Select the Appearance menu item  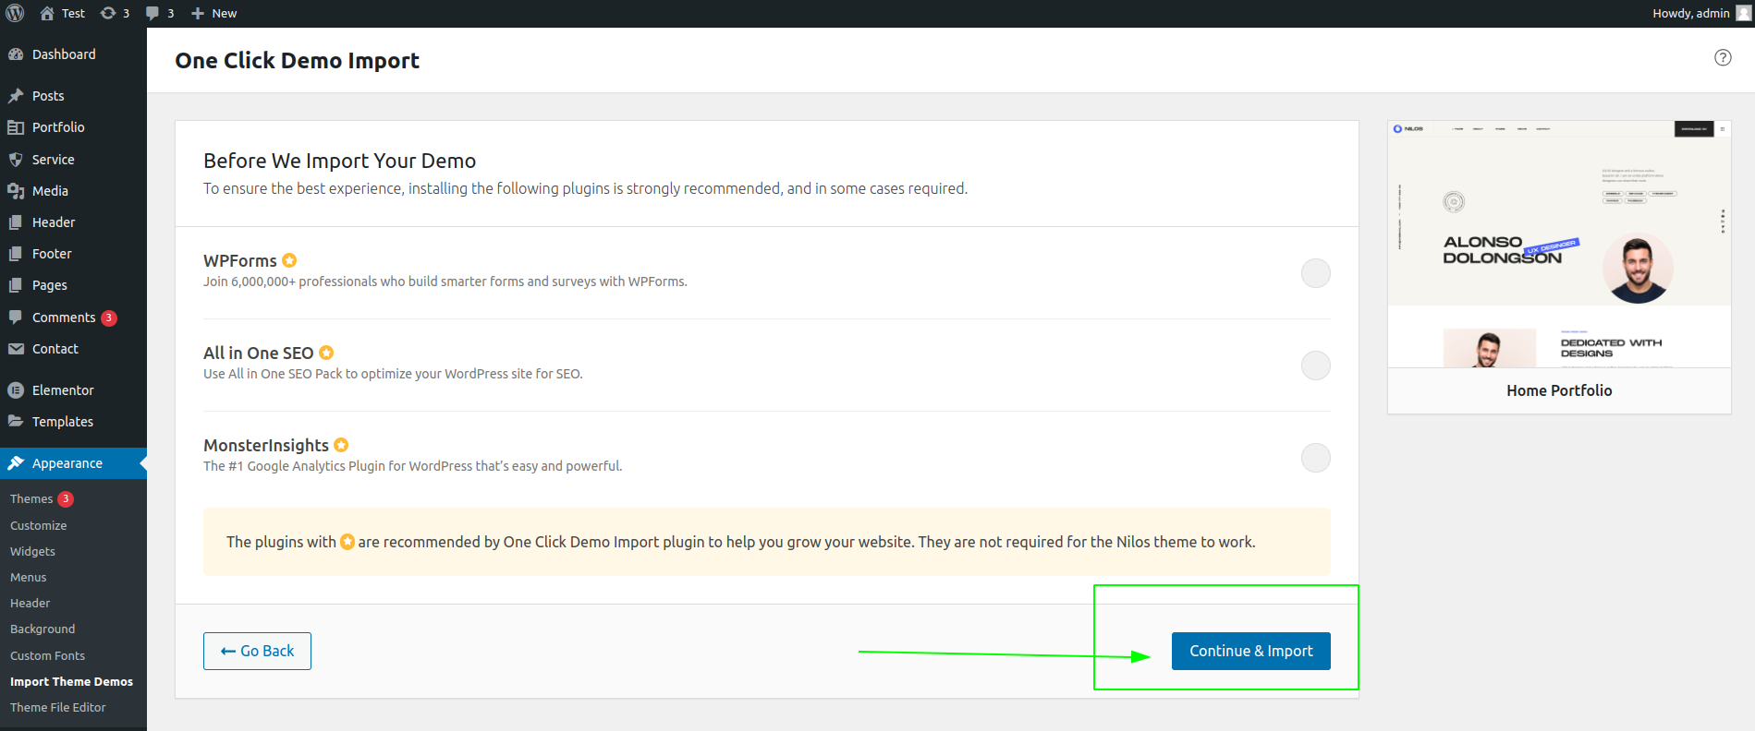tap(73, 463)
